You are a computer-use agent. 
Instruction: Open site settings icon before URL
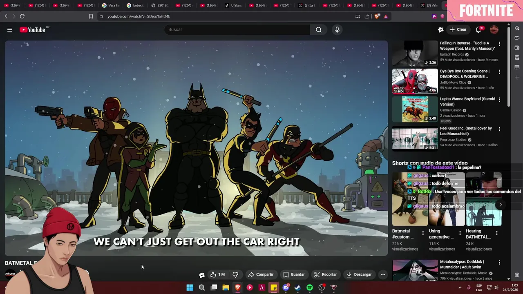(x=101, y=16)
